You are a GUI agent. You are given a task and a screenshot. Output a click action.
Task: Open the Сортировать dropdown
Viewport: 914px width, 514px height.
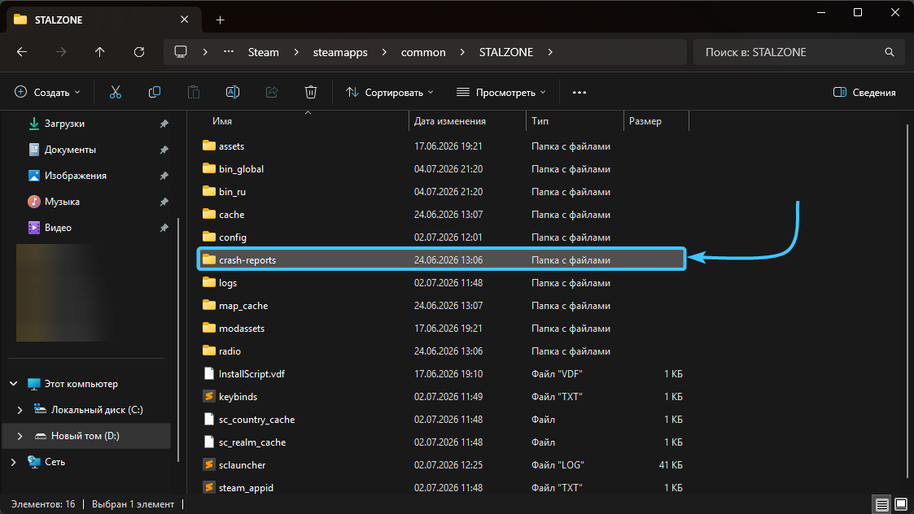pyautogui.click(x=389, y=92)
